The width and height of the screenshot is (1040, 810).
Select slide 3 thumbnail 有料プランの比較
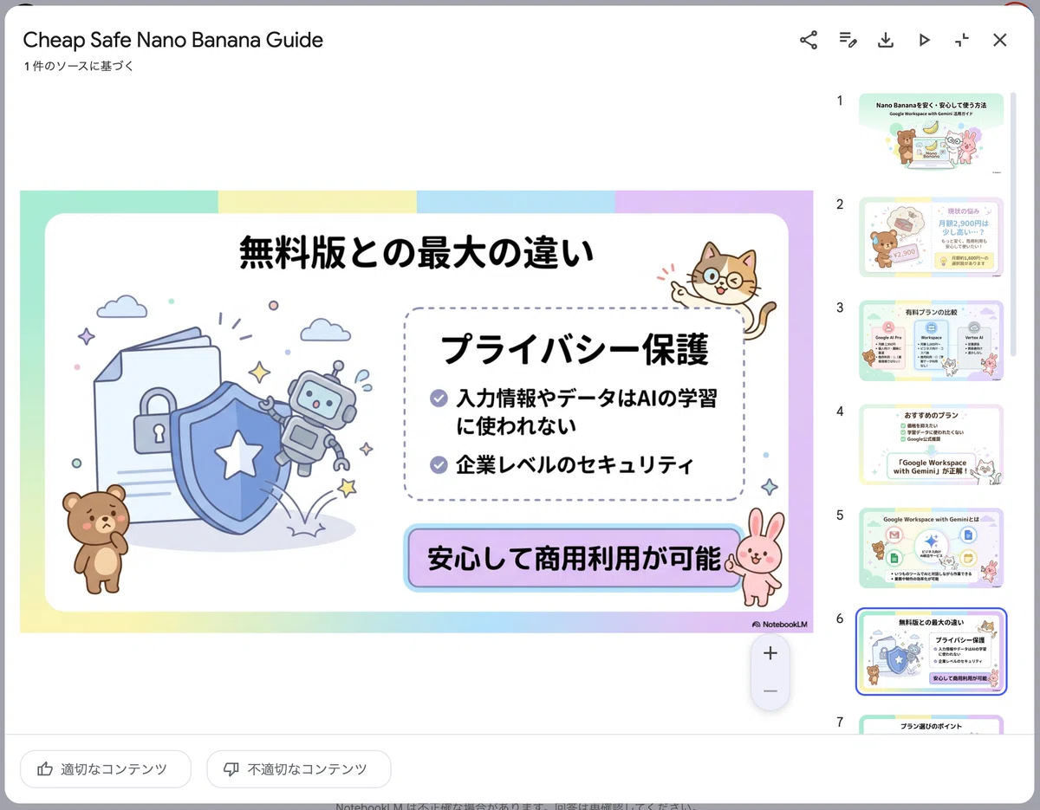click(x=931, y=340)
